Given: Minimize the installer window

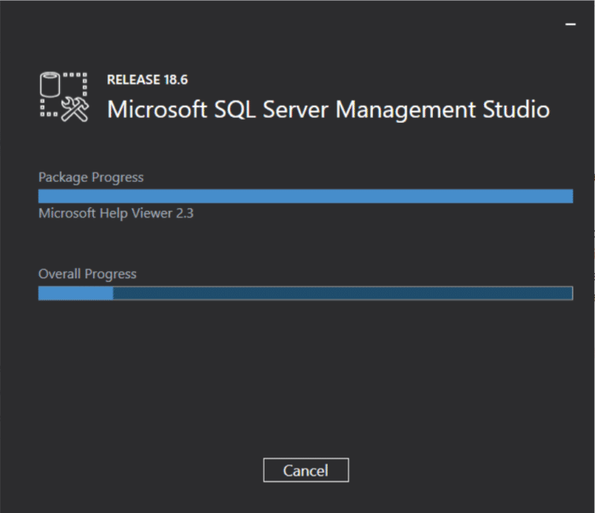Looking at the screenshot, I should [570, 24].
